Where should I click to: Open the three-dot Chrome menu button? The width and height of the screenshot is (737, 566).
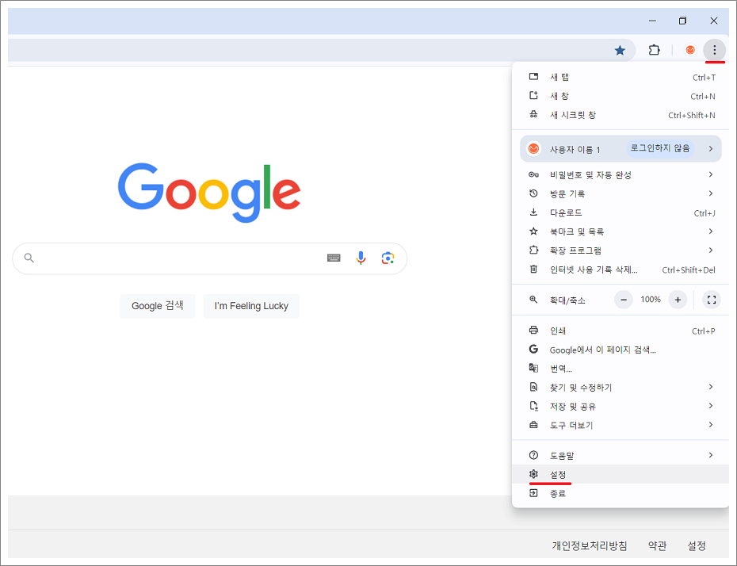(715, 50)
